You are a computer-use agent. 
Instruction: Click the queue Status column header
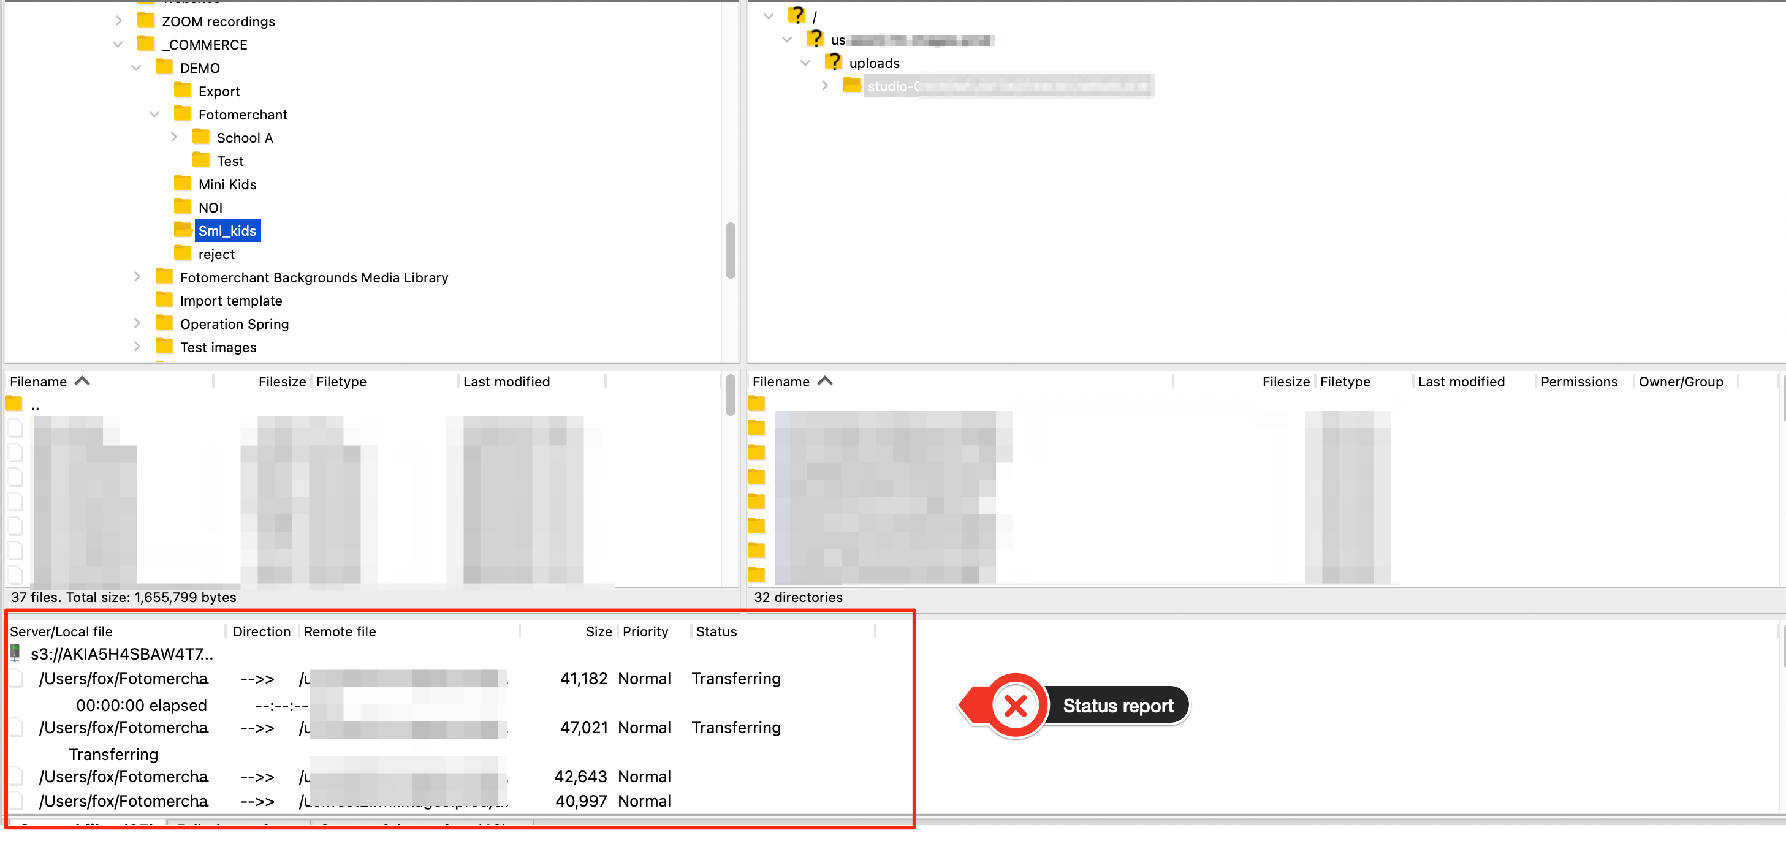pos(783,631)
